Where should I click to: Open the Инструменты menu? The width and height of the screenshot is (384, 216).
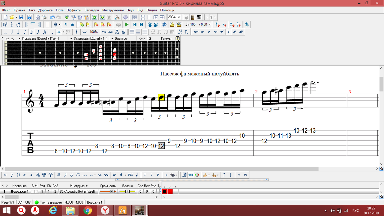pyautogui.click(x=113, y=10)
